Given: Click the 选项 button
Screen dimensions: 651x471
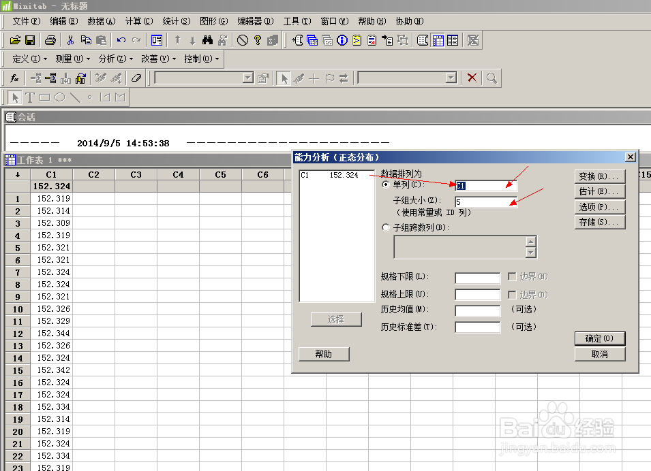Looking at the screenshot, I should [x=599, y=207].
